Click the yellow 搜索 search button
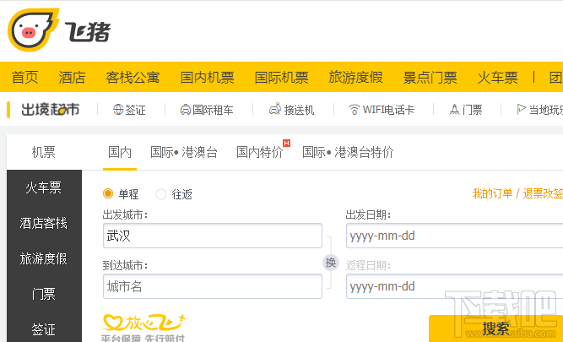Screen dimensions: 563x342 click(495, 328)
